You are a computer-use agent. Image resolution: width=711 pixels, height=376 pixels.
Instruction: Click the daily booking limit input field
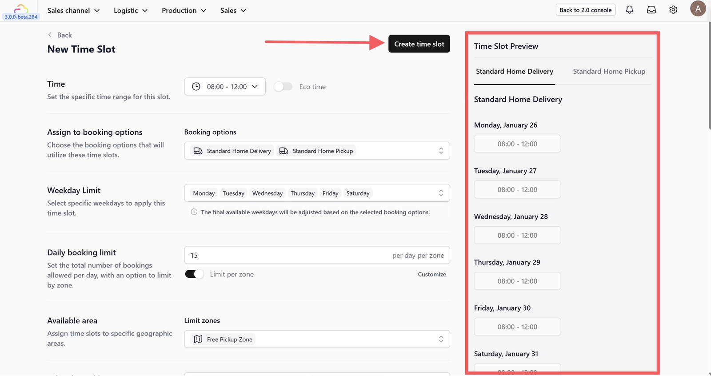(317, 255)
